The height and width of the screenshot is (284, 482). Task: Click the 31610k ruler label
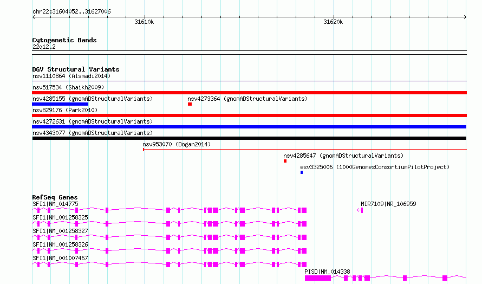coord(144,22)
